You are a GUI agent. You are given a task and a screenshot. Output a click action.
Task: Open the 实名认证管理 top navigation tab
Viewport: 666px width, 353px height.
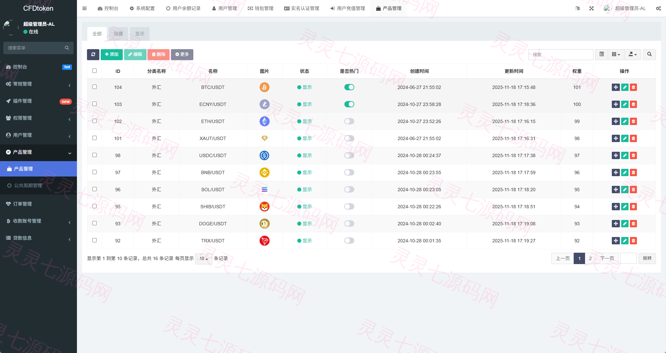(x=302, y=8)
